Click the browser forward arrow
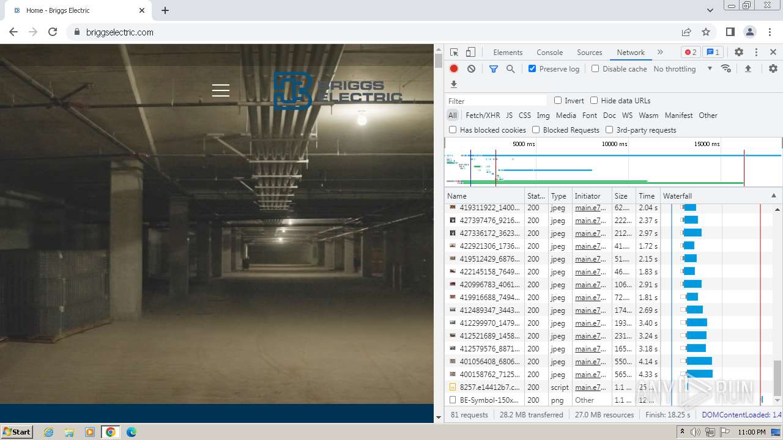Screen dimensions: 783x440 33,32
